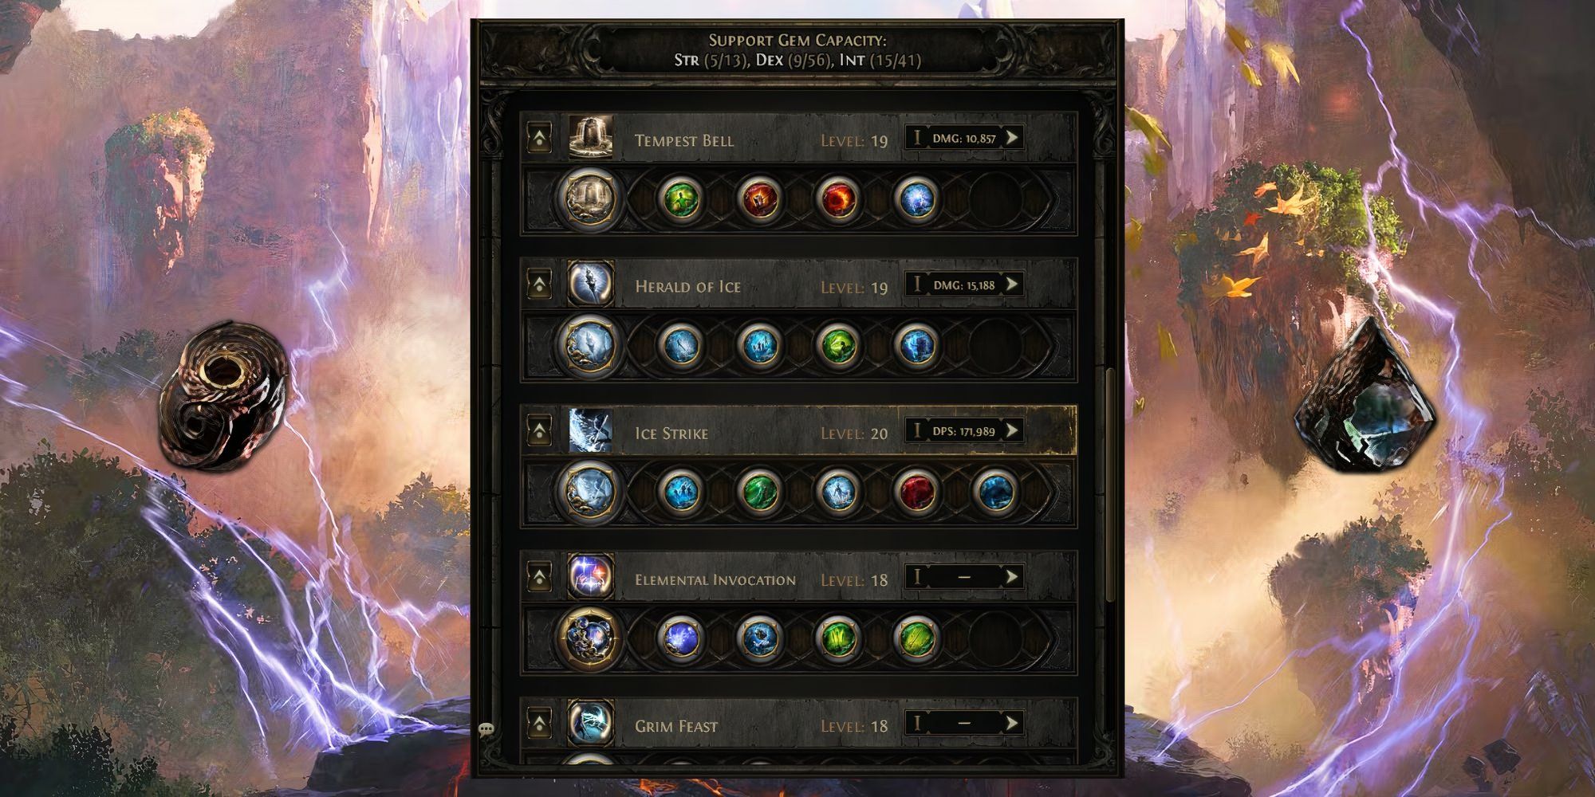The width and height of the screenshot is (1595, 797).
Task: Collapse the Herald of Ice row with up-arrow
Action: [x=540, y=284]
